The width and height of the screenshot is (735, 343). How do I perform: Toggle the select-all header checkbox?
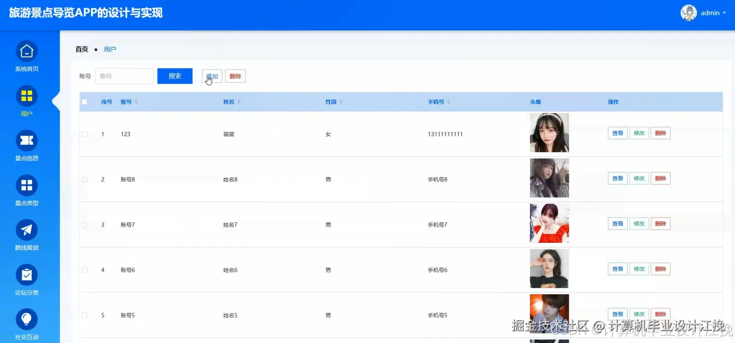tap(85, 102)
